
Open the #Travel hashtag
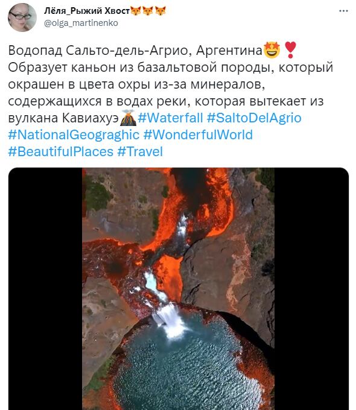(140, 152)
